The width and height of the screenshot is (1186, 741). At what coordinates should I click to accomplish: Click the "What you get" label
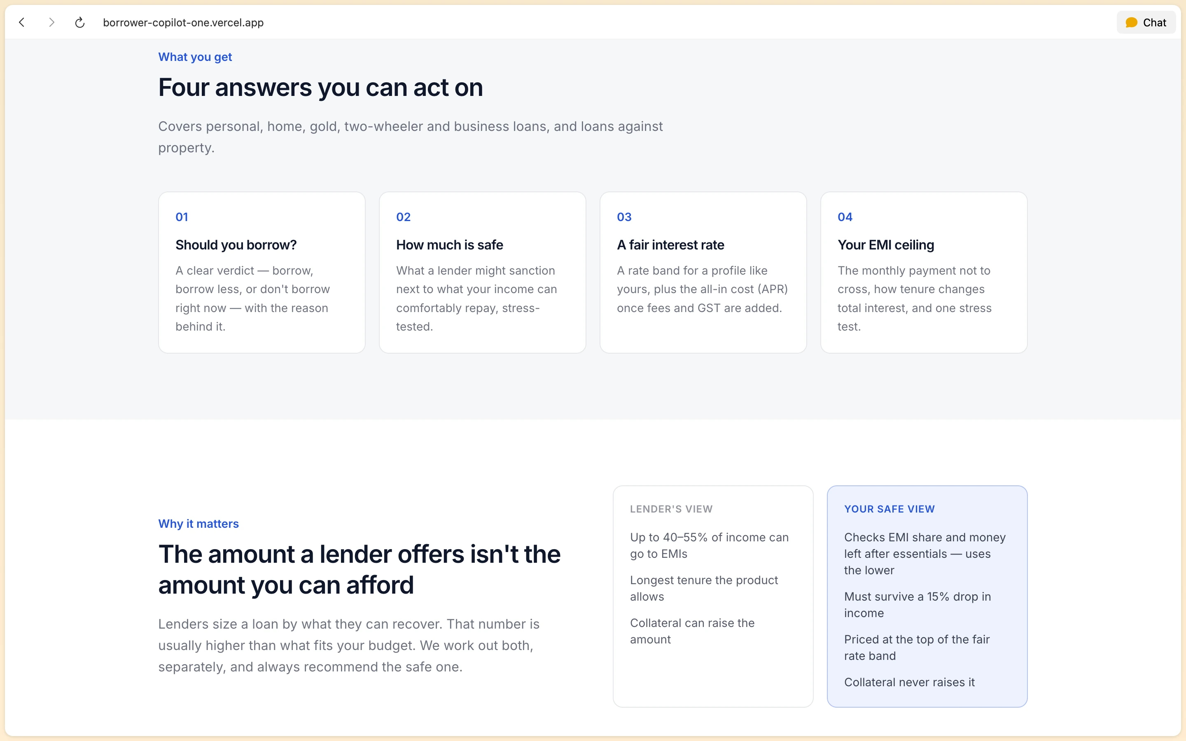click(x=195, y=57)
